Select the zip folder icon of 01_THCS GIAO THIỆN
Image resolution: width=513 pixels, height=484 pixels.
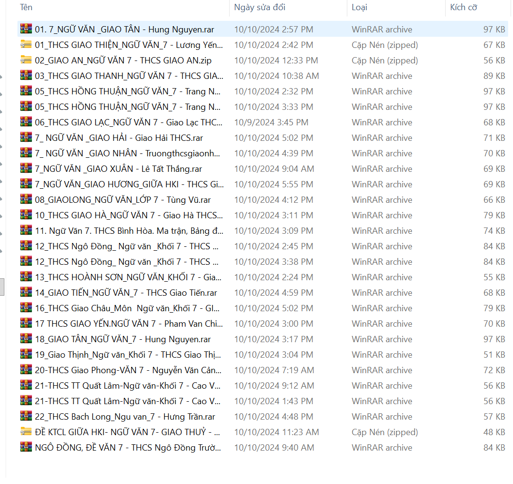click(26, 45)
